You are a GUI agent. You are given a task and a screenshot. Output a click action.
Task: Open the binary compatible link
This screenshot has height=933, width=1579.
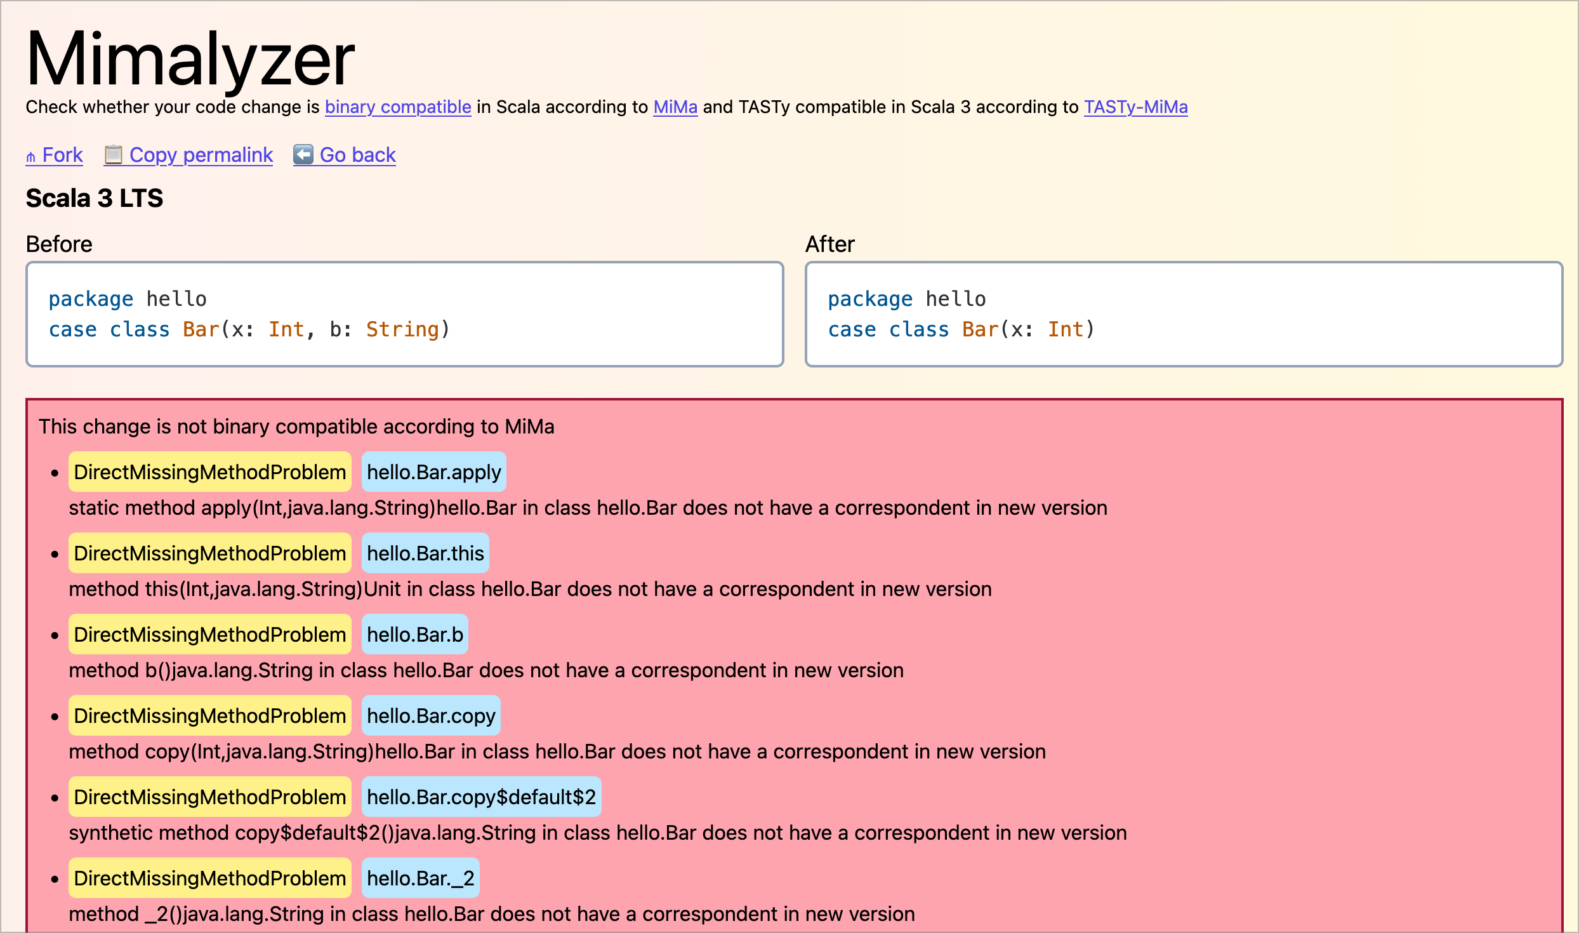click(398, 107)
